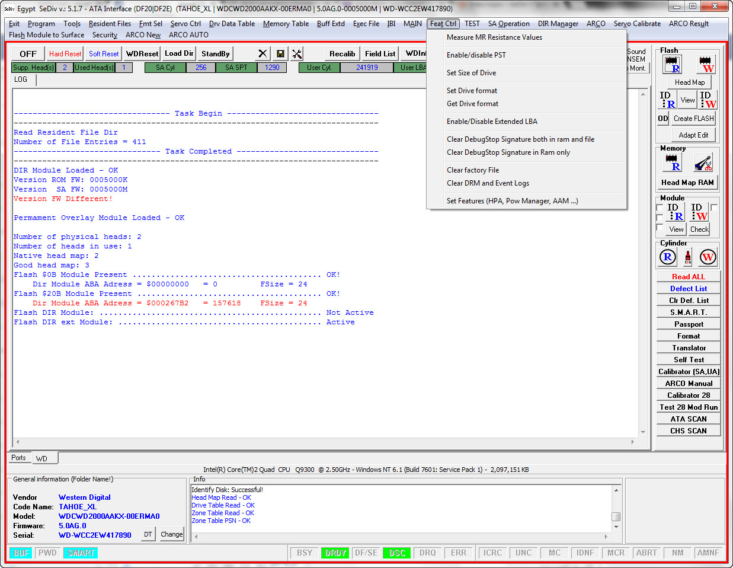
Task: Click the wrench and screwdriver tools icon
Action: click(x=297, y=53)
